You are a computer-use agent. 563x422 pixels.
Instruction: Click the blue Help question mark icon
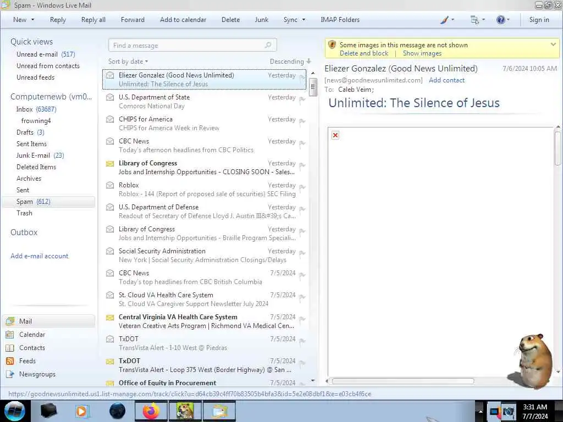click(x=500, y=20)
